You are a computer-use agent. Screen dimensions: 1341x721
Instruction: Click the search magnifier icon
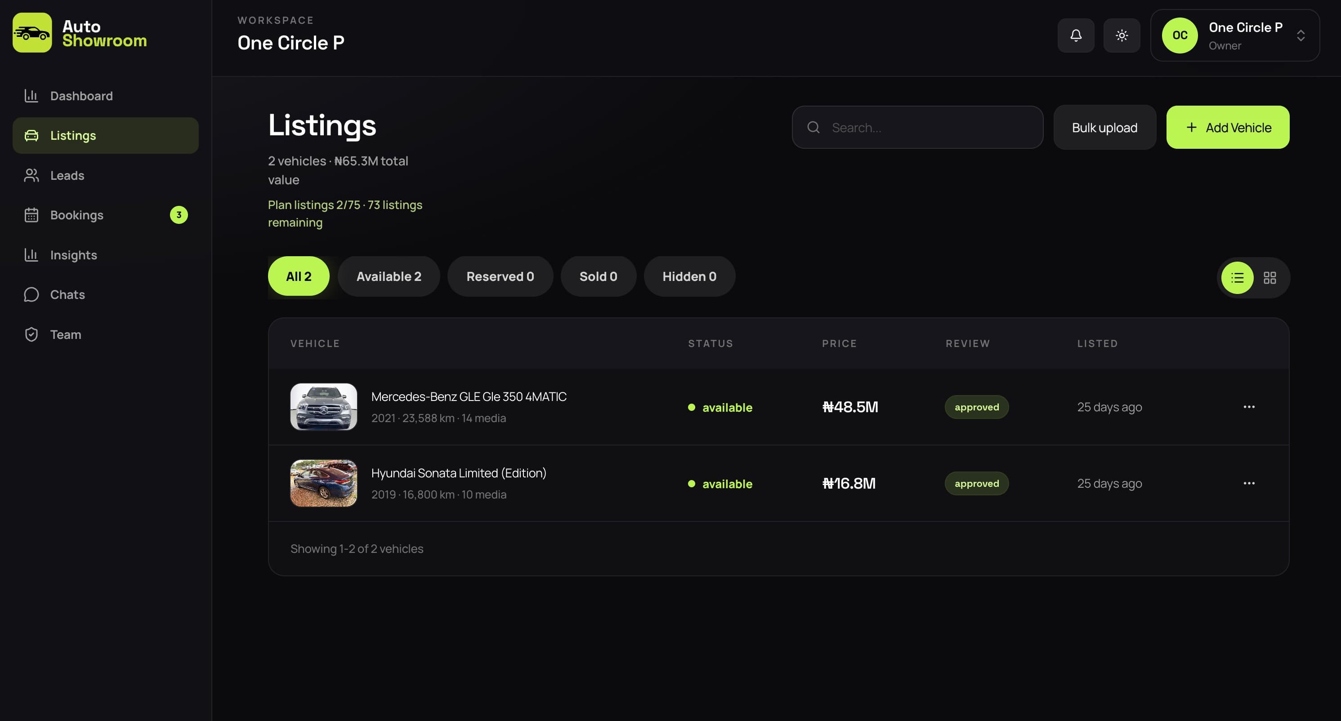click(813, 128)
